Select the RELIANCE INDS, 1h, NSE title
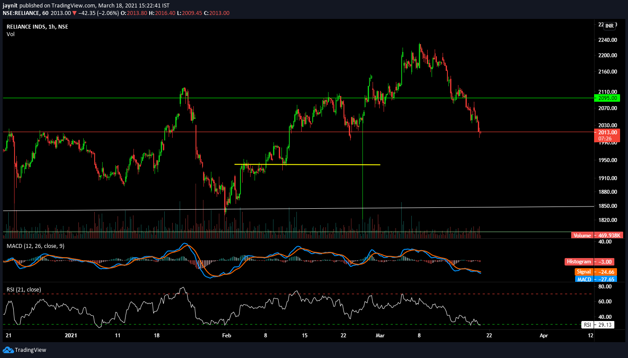The image size is (628, 358). [x=37, y=27]
